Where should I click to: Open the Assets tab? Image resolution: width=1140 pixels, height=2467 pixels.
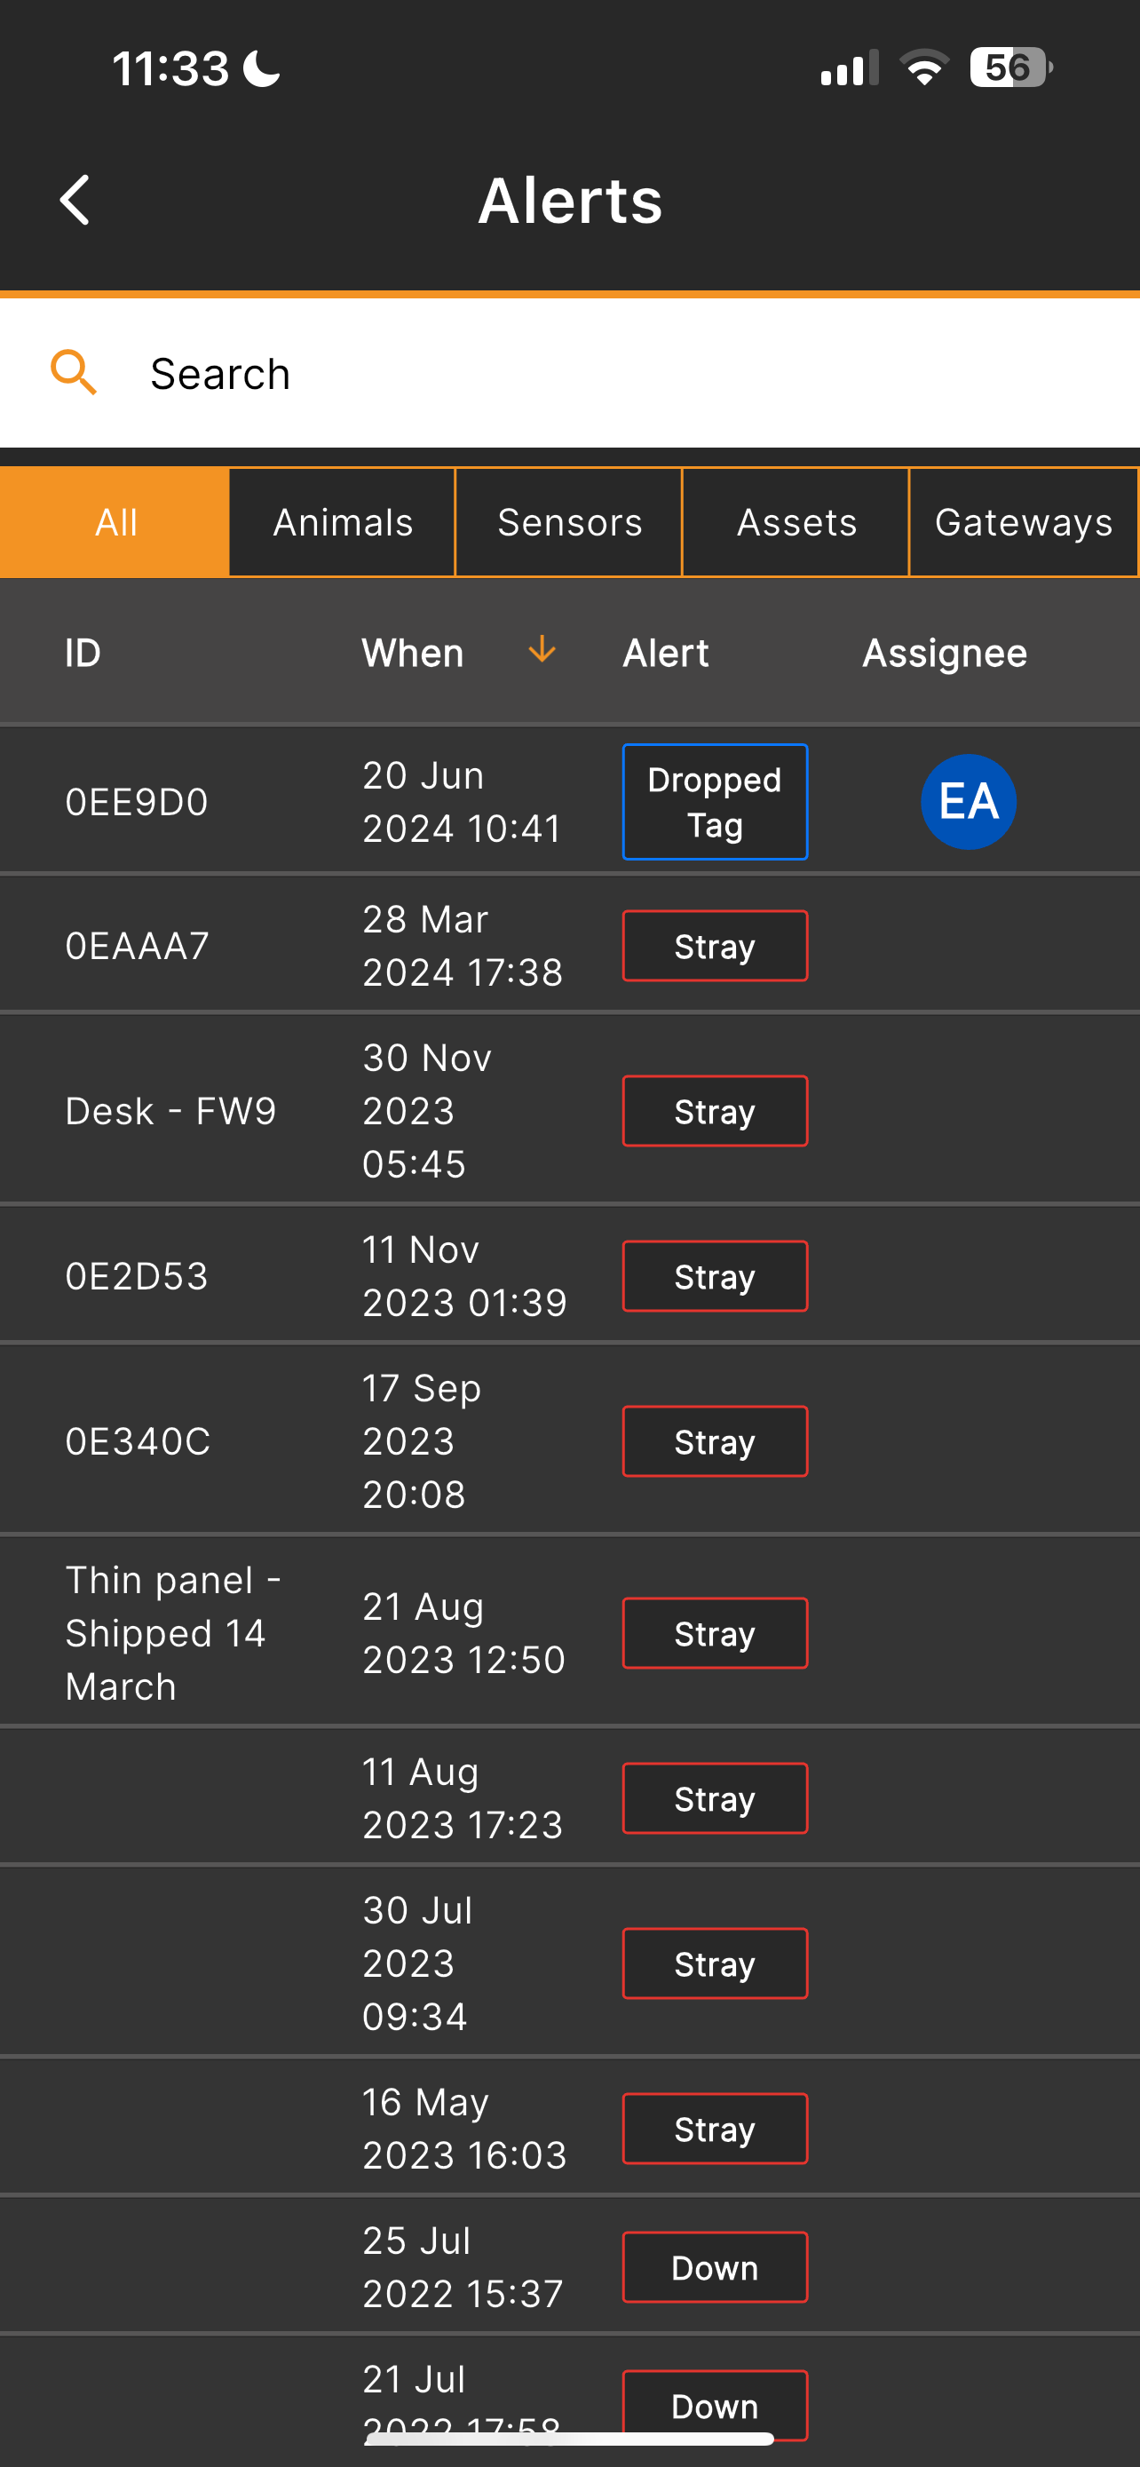(x=796, y=523)
